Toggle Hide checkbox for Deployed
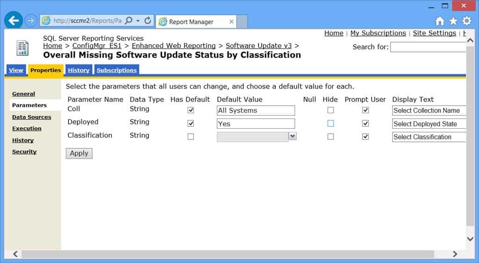 point(331,124)
